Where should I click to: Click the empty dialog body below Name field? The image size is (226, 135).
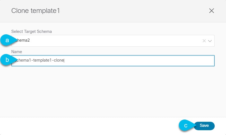coord(113,92)
